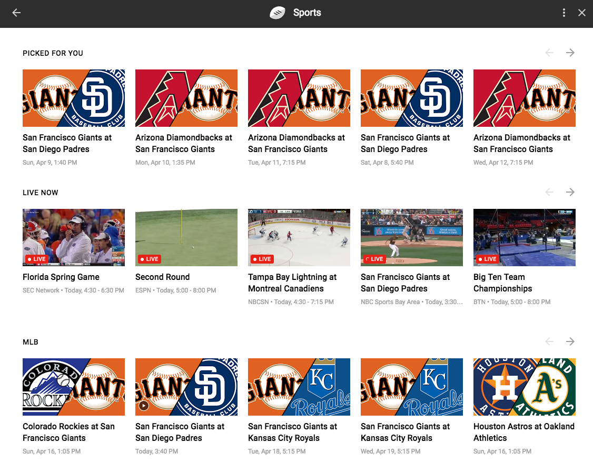Click the NBC Sports Bay Area schedule text
The height and width of the screenshot is (463, 593).
point(412,302)
